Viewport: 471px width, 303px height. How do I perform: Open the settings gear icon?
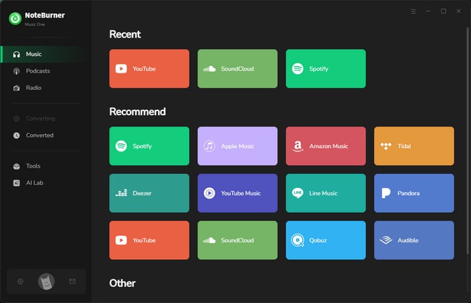point(20,281)
